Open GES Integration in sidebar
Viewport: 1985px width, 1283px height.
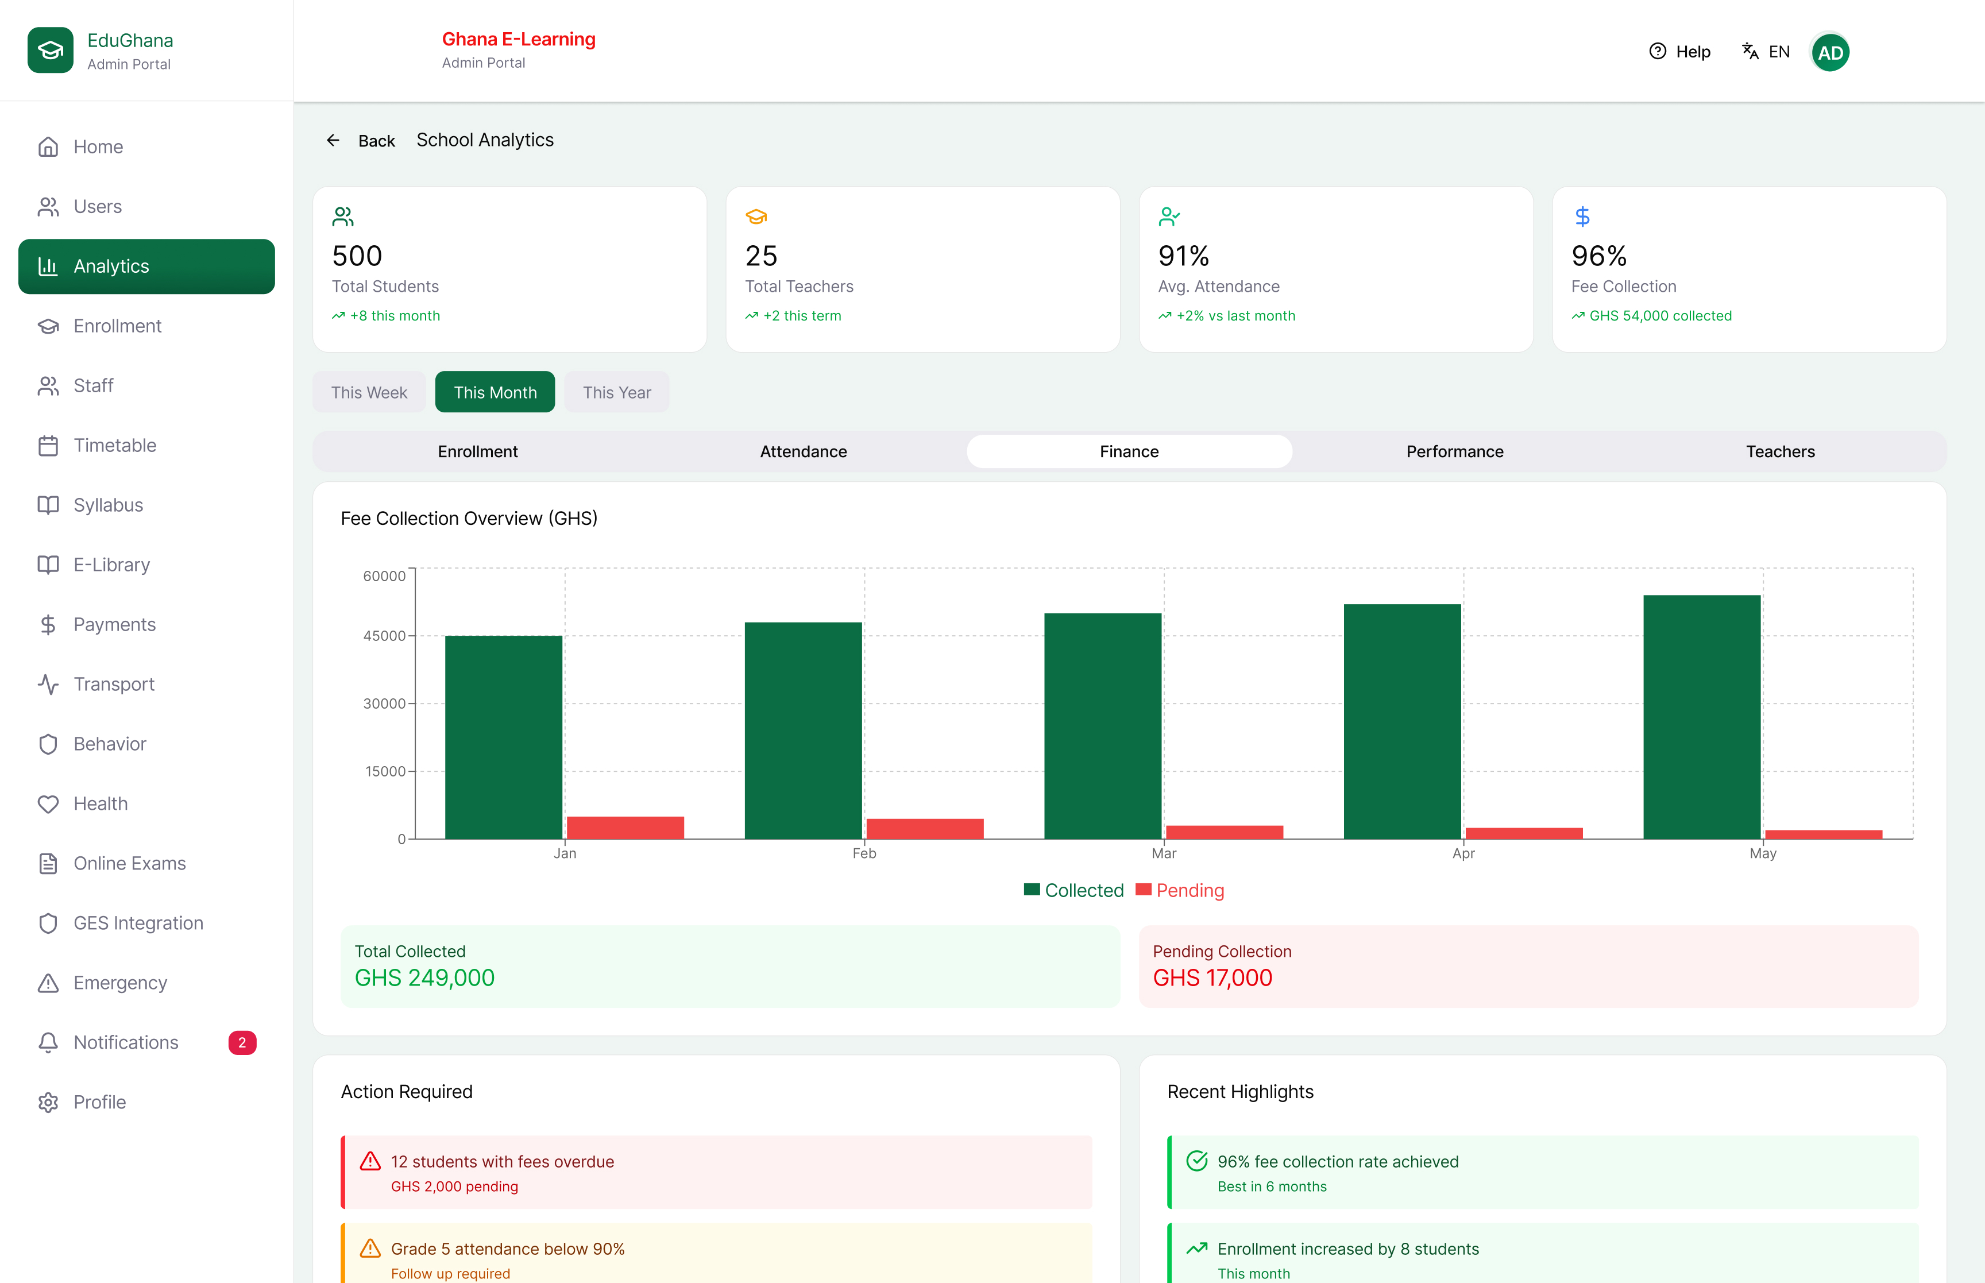146,923
